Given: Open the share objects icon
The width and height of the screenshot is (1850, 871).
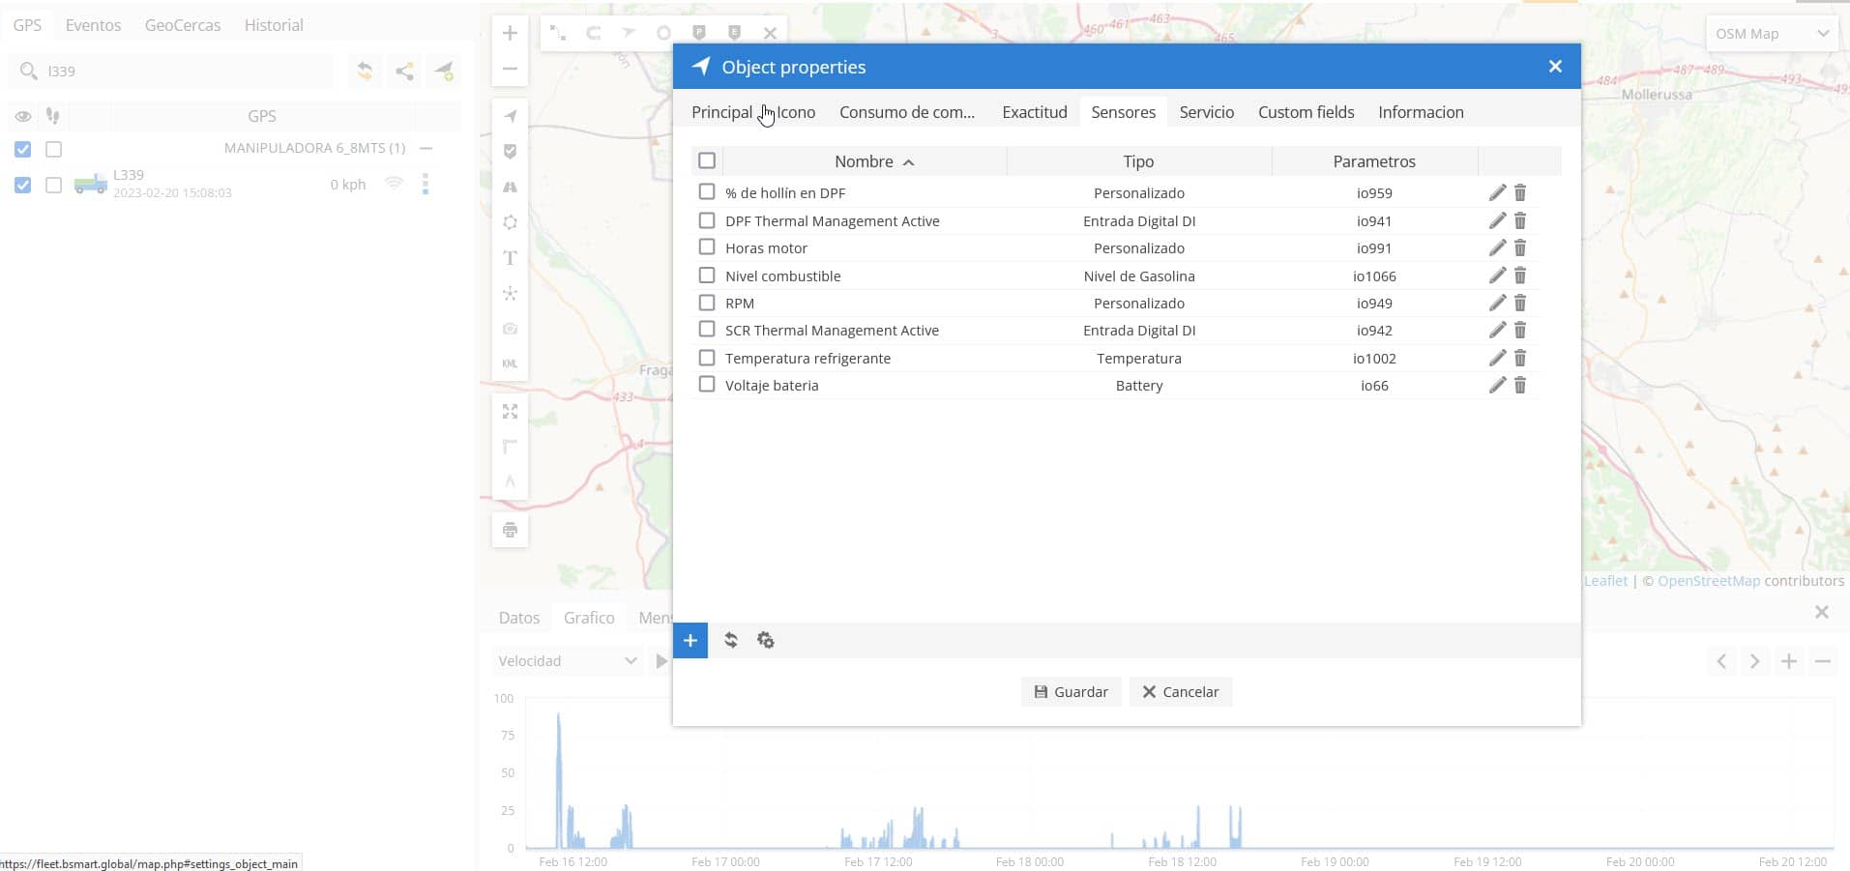Looking at the screenshot, I should 404,71.
